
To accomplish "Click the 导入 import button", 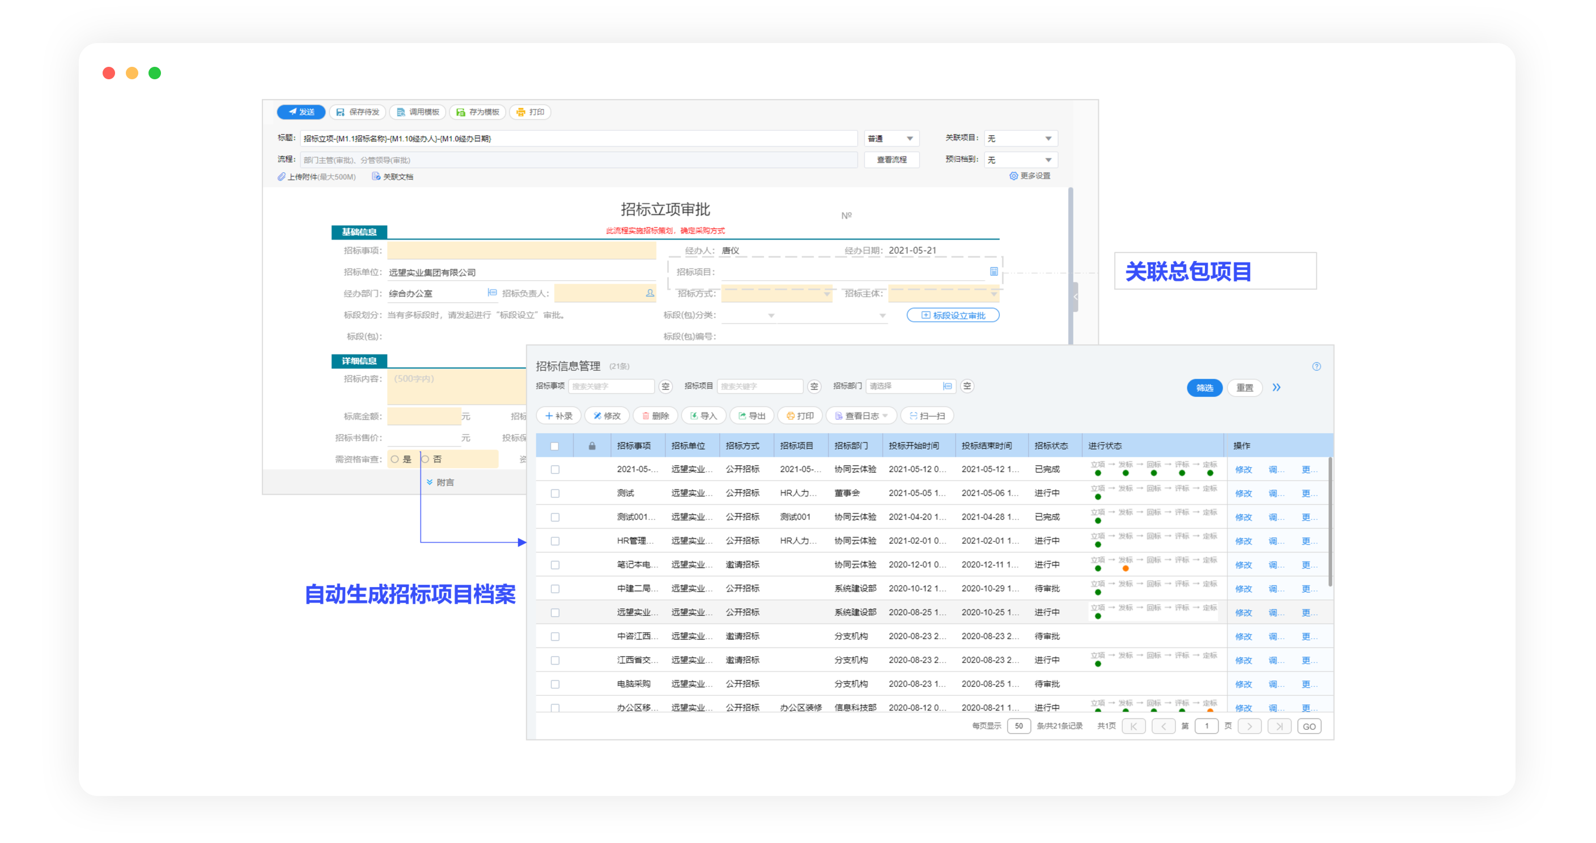I will pos(703,416).
